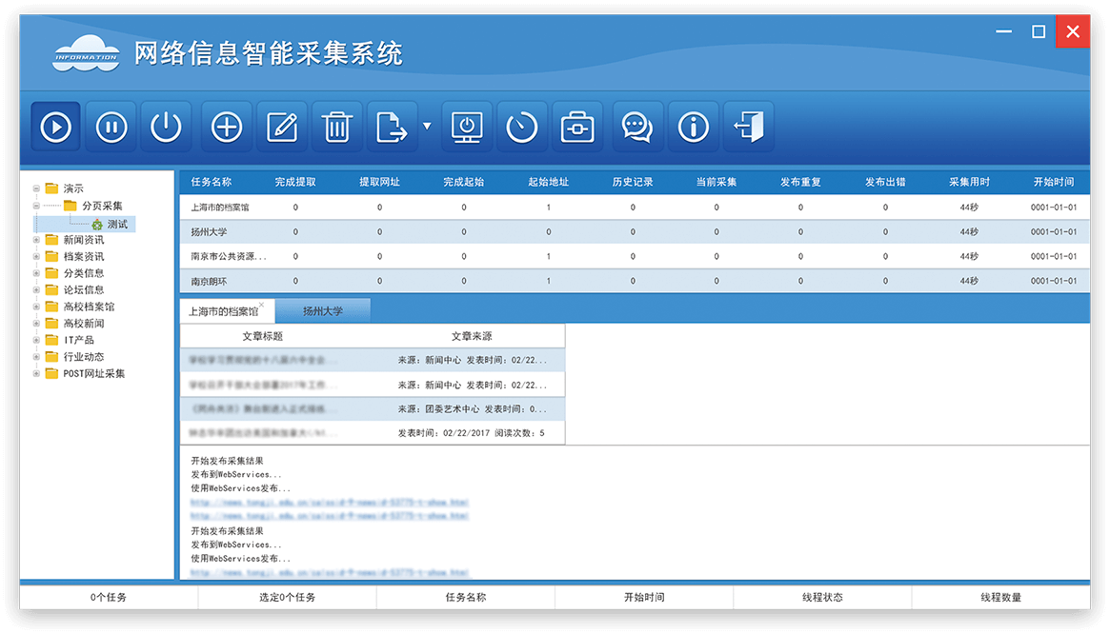The height and width of the screenshot is (634, 1110).
Task: Click the export document icon
Action: pyautogui.click(x=391, y=127)
